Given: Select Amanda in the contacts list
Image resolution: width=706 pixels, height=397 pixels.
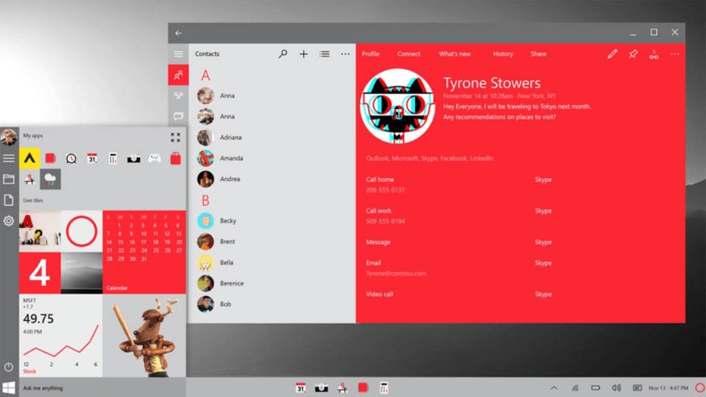Looking at the screenshot, I should click(x=231, y=159).
